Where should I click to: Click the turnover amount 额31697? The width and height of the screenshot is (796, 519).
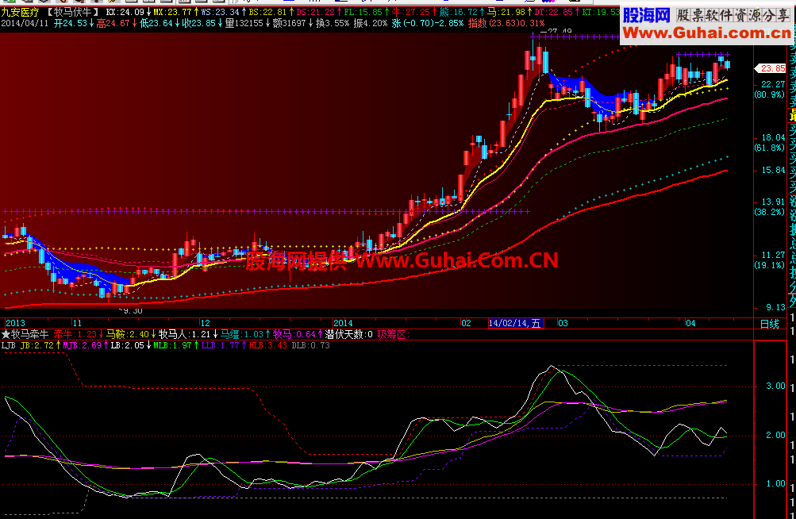click(x=290, y=23)
